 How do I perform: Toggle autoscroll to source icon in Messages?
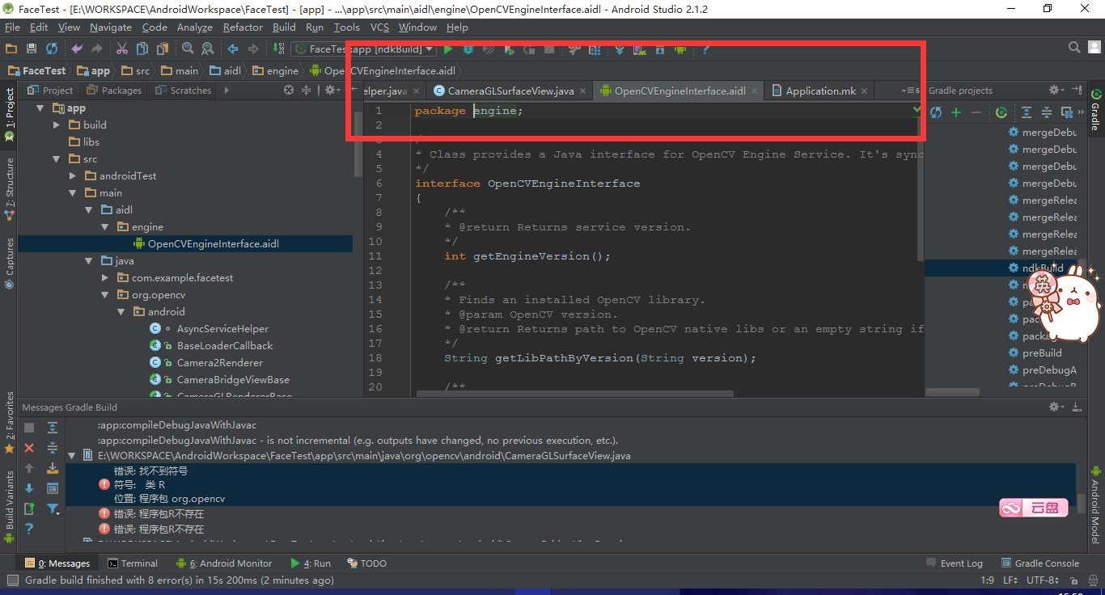click(53, 468)
